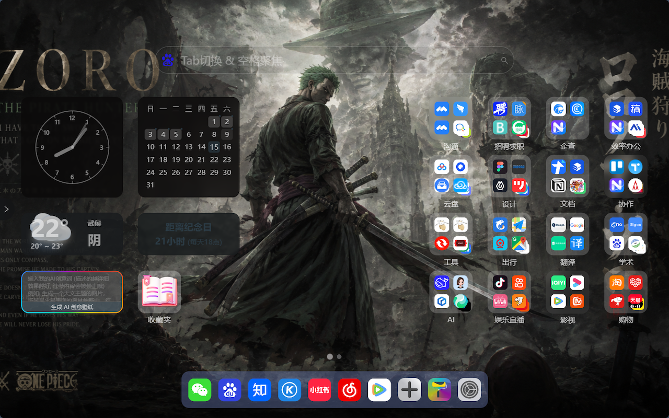Screen dimensions: 669x418
Task: Select the first page indicator dot
Action: 330,356
